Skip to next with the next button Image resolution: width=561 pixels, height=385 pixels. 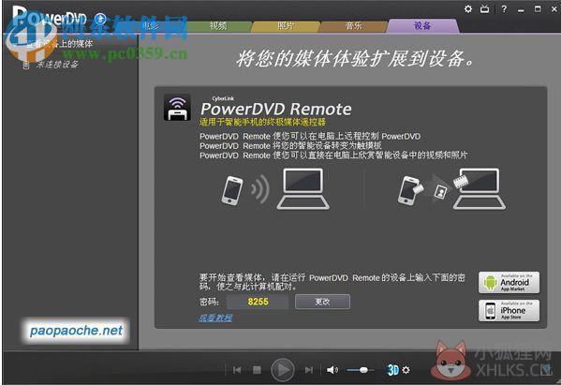point(309,370)
